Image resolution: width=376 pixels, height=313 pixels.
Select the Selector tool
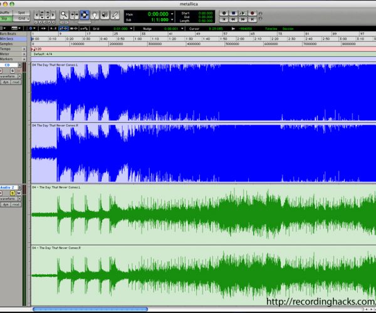[85, 15]
